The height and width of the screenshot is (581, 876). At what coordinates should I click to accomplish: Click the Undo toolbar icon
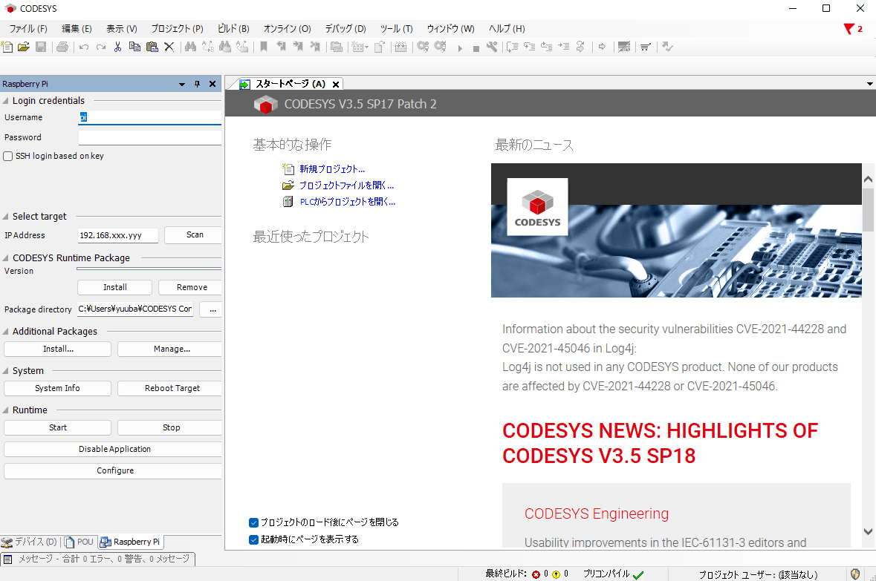point(84,47)
